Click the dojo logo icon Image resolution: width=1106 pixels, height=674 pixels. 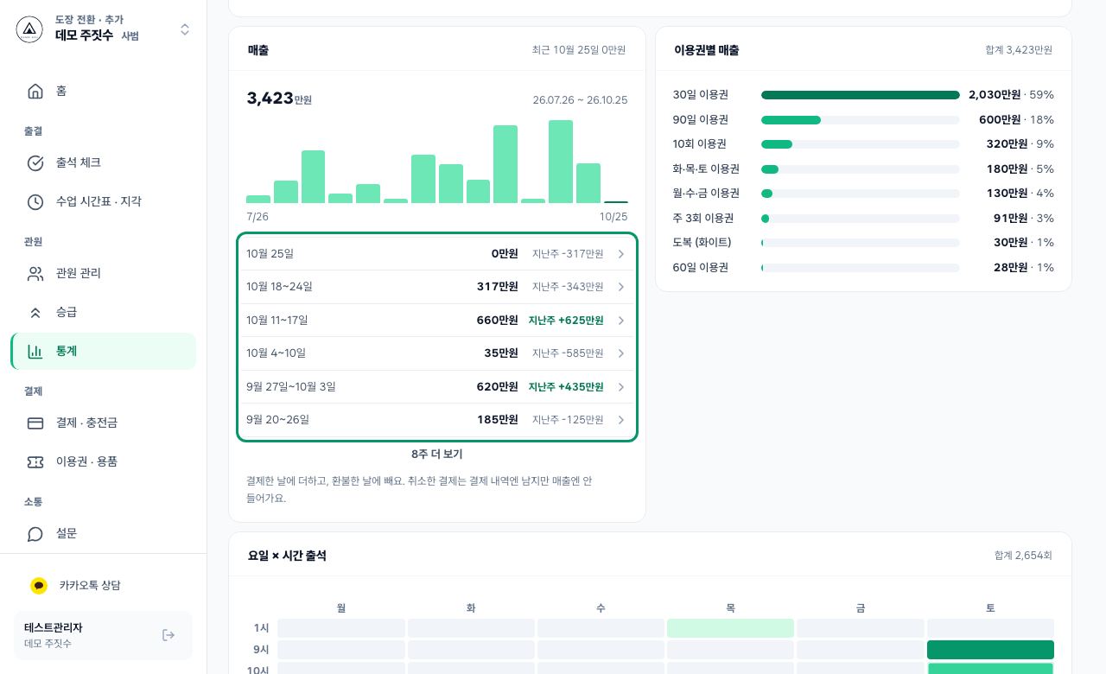click(x=29, y=29)
